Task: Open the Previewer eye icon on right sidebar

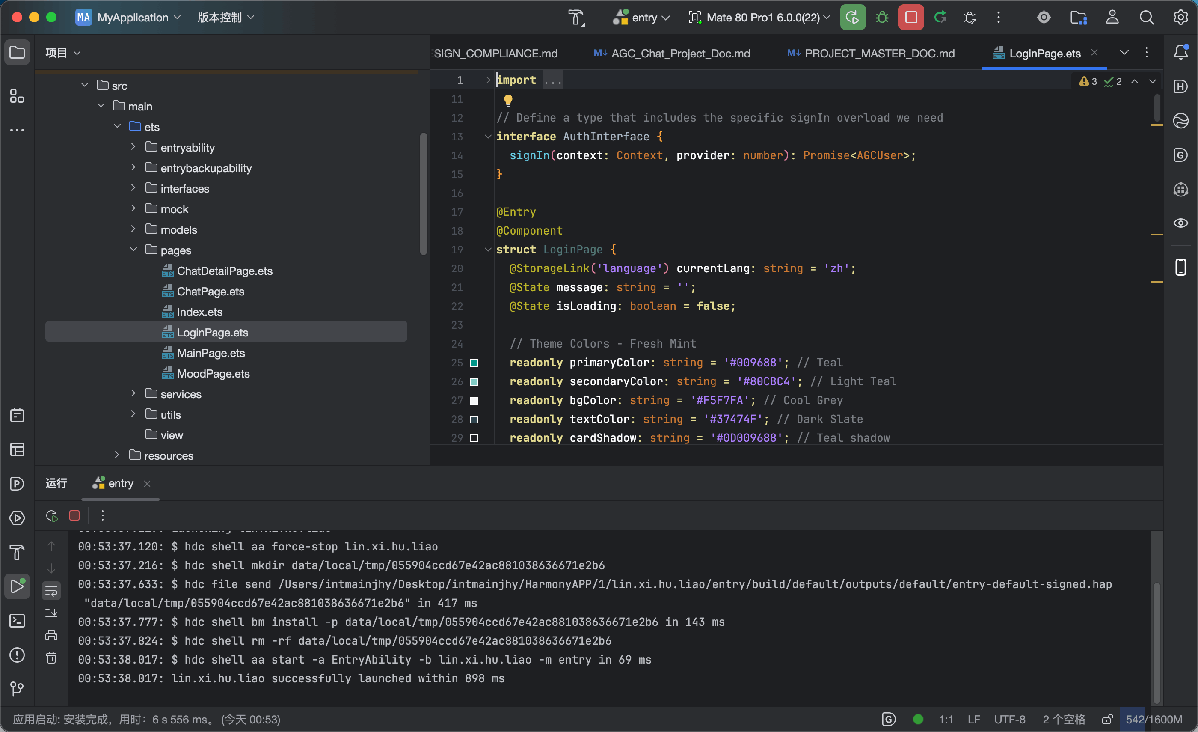Action: pos(1181,223)
